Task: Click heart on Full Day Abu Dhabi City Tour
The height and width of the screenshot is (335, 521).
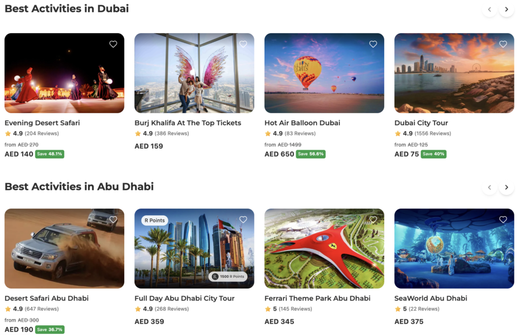Action: click(x=243, y=219)
